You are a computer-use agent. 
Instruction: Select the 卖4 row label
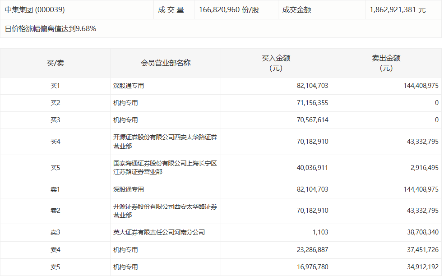click(x=55, y=250)
